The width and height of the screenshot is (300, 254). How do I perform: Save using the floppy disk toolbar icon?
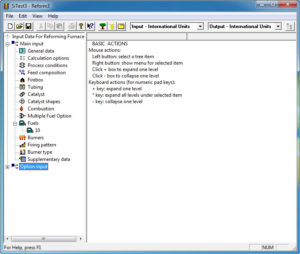point(28,26)
